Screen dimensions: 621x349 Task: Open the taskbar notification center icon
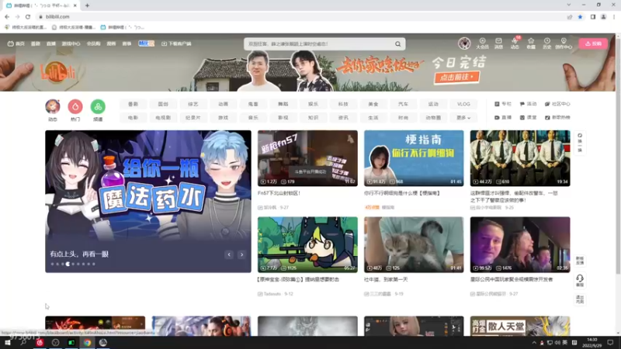[x=610, y=343]
